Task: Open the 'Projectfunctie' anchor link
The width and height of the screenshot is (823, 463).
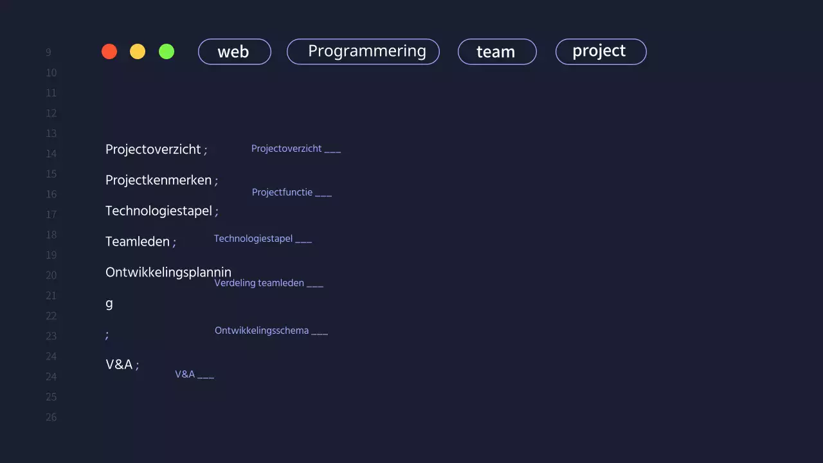Action: [x=282, y=192]
